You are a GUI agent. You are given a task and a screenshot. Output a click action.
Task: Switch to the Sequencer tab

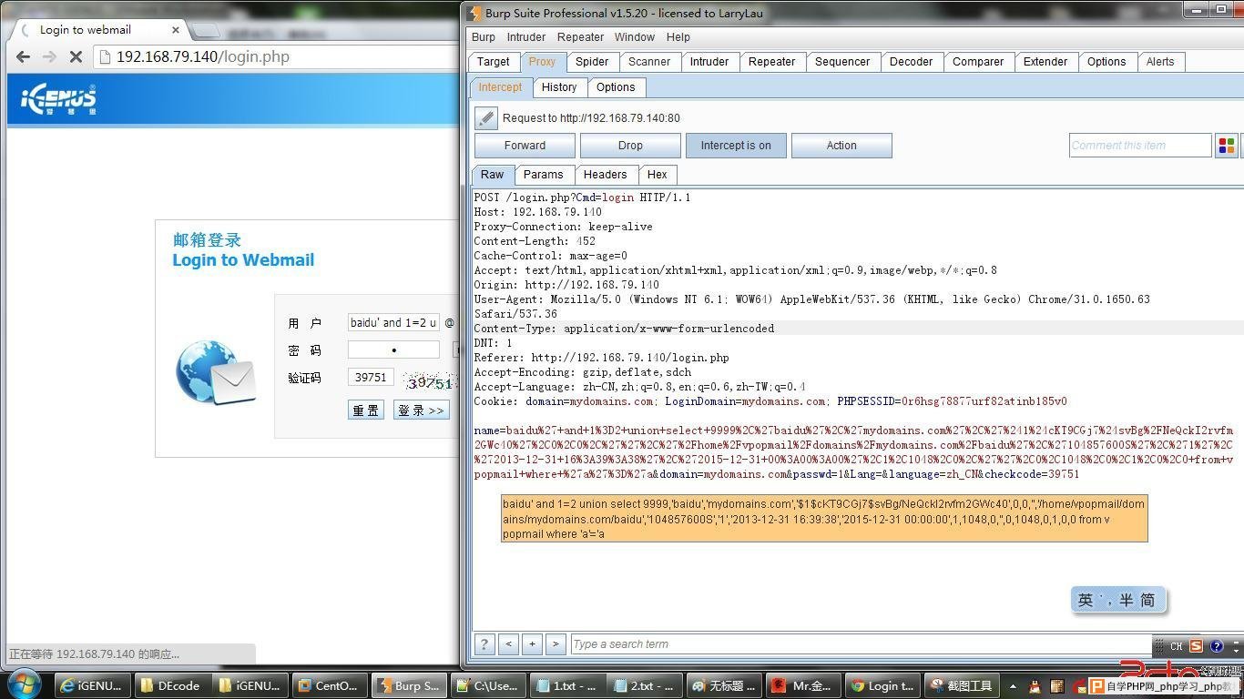[842, 62]
